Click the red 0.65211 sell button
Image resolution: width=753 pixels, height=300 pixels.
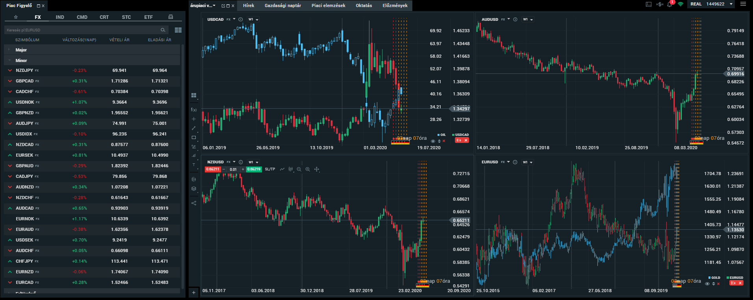click(213, 169)
